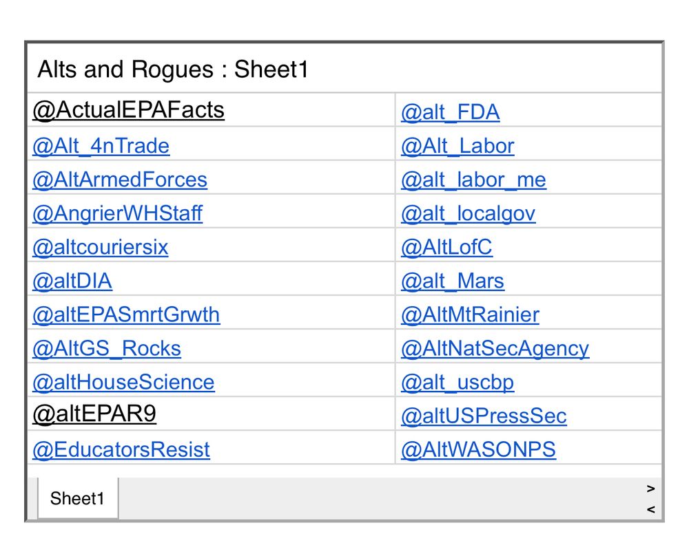Open the @altEPAR9 entry
Image resolution: width=689 pixels, height=556 pixels.
tap(94, 414)
